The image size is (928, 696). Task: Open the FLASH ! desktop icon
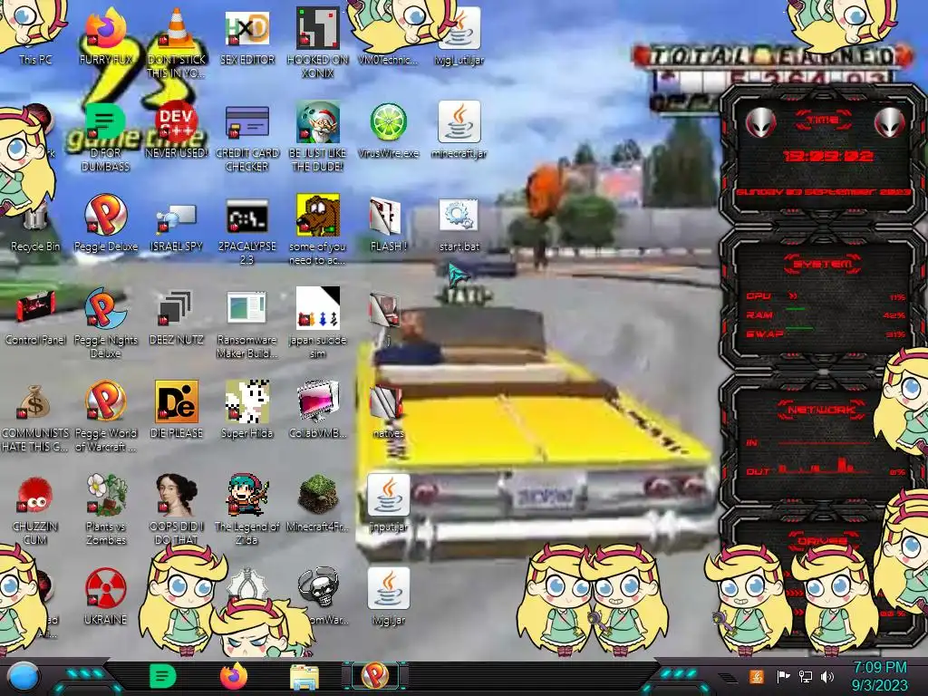point(388,223)
